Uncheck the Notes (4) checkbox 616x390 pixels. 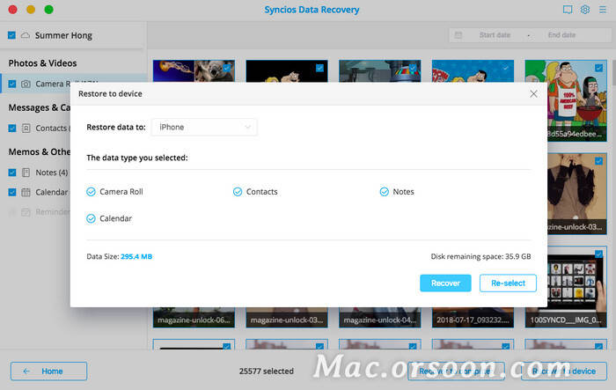point(12,173)
